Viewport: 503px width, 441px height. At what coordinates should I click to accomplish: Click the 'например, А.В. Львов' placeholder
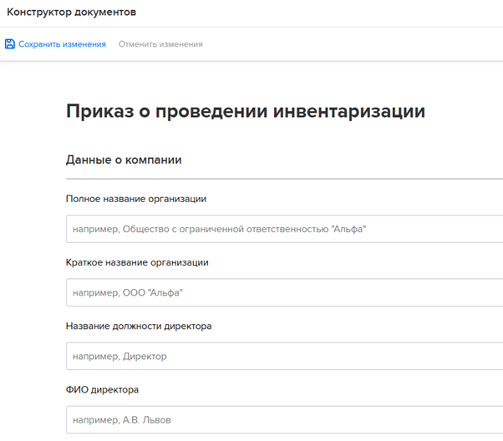[x=122, y=419]
